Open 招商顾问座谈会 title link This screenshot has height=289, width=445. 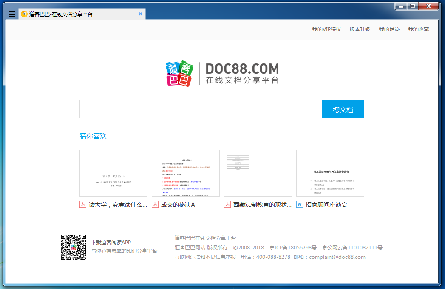[x=326, y=205]
